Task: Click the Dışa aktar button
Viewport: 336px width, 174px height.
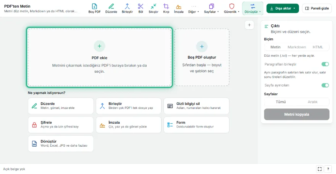Action: point(283,8)
